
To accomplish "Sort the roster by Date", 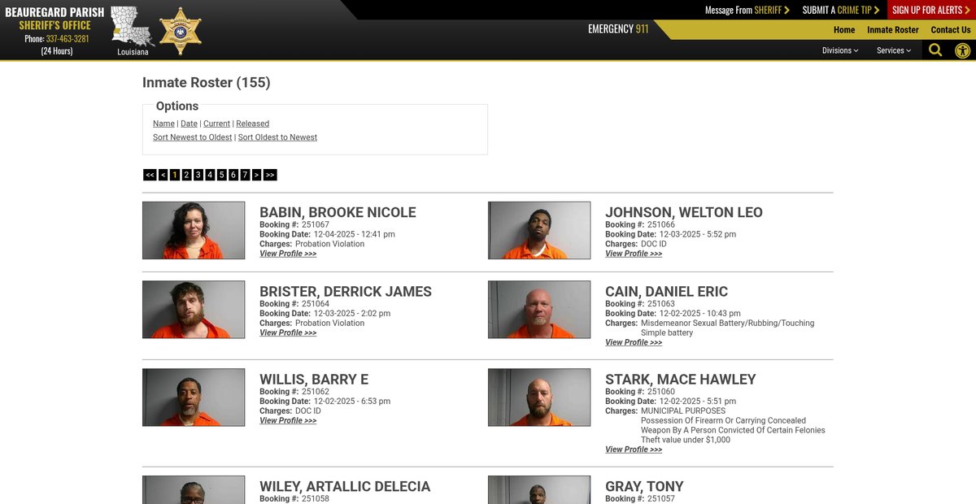I will tap(189, 124).
